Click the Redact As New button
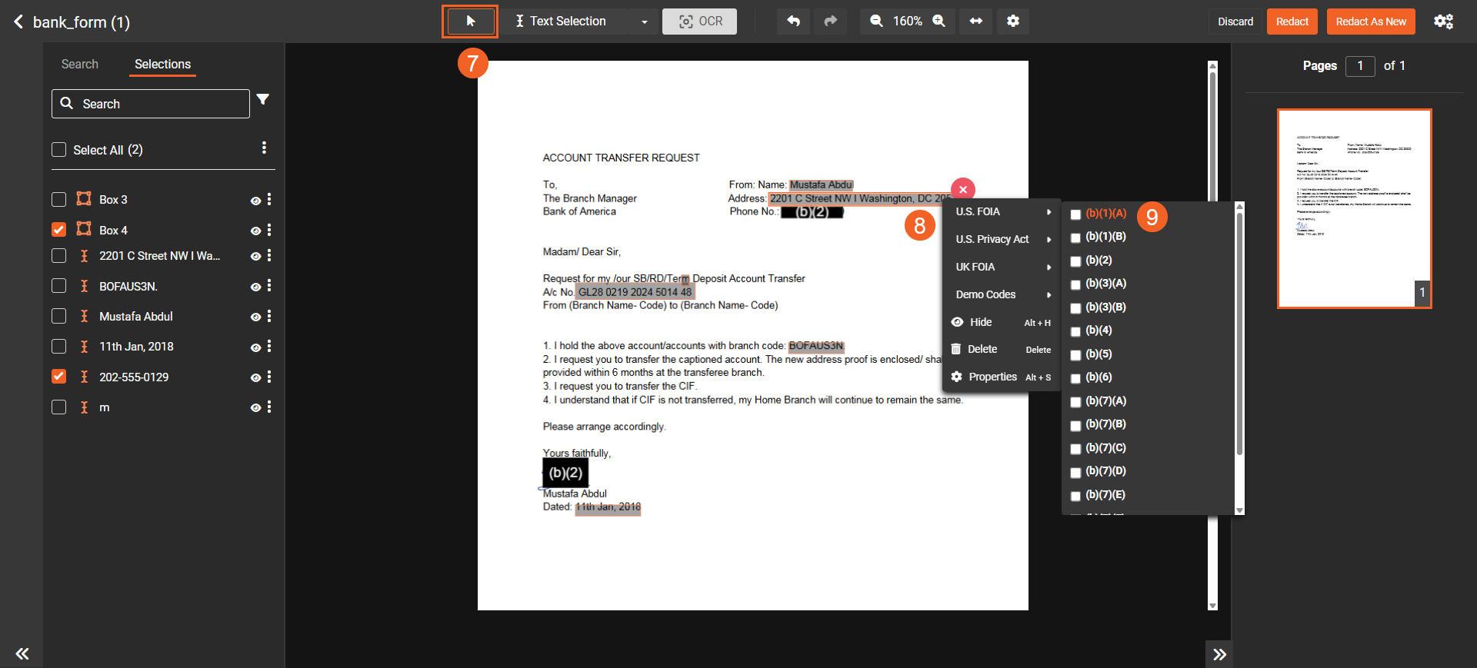This screenshot has height=668, width=1477. 1370,22
